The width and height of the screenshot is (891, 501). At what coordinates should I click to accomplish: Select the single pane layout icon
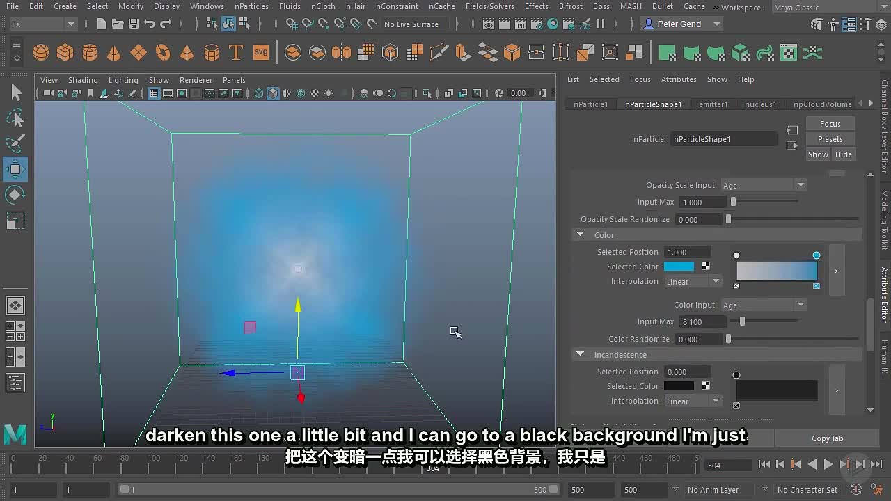pyautogui.click(x=15, y=305)
